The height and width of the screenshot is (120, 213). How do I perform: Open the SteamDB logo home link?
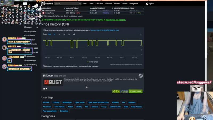47,4
